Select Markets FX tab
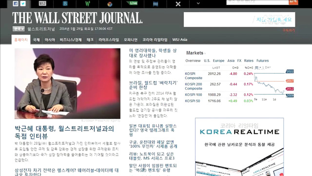 239,61
